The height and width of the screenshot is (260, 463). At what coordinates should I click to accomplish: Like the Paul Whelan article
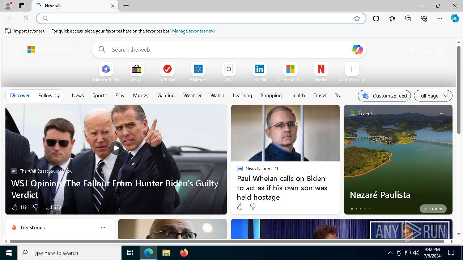click(x=240, y=207)
